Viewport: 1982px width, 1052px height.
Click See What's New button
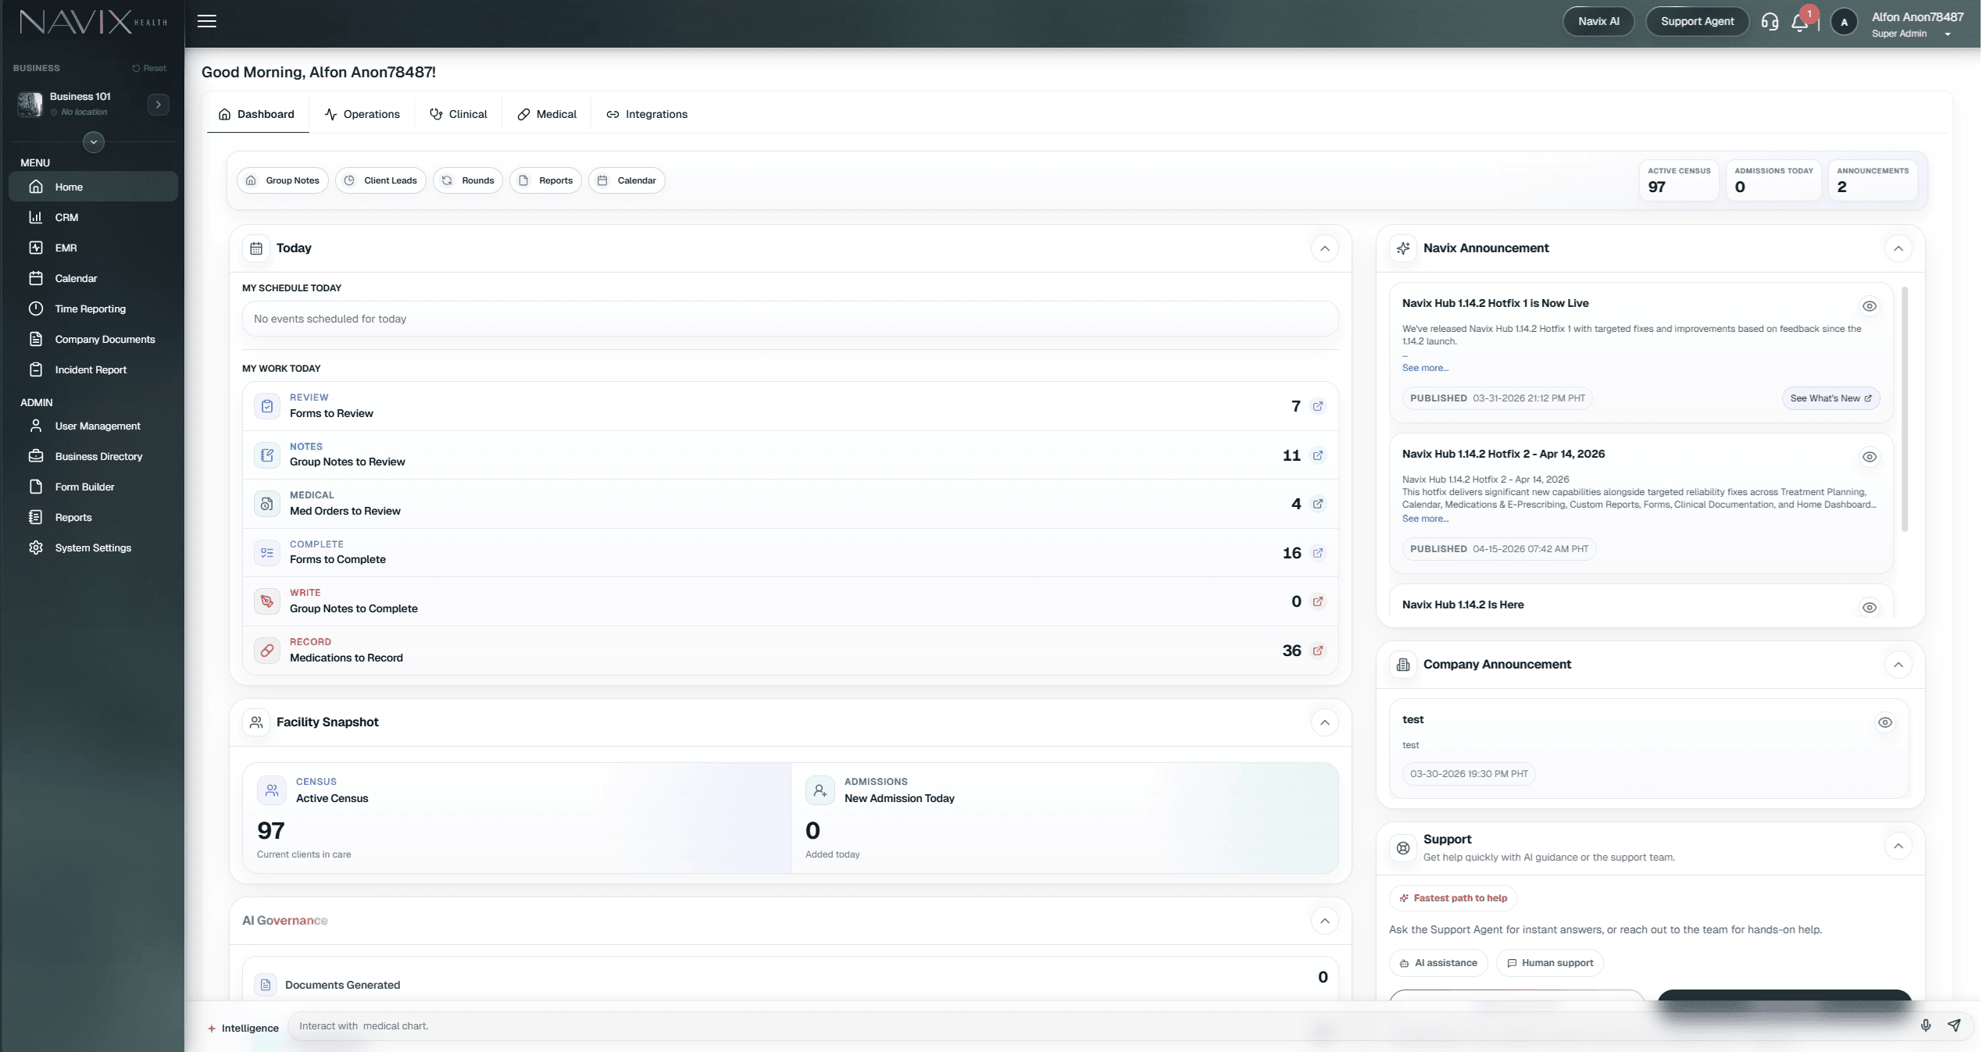click(x=1830, y=398)
